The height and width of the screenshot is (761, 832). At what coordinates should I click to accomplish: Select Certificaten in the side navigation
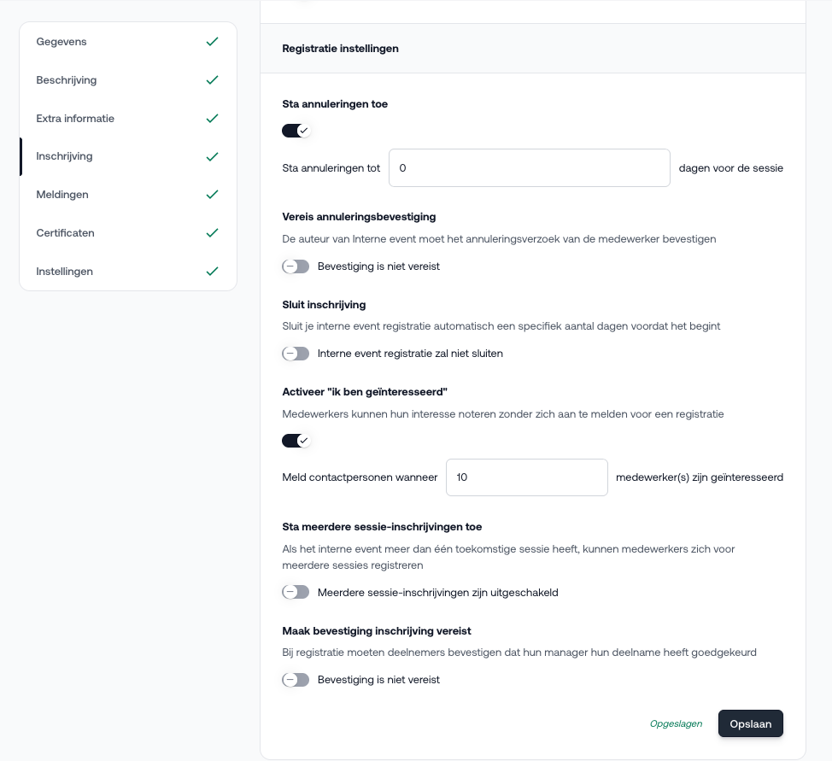pos(65,233)
